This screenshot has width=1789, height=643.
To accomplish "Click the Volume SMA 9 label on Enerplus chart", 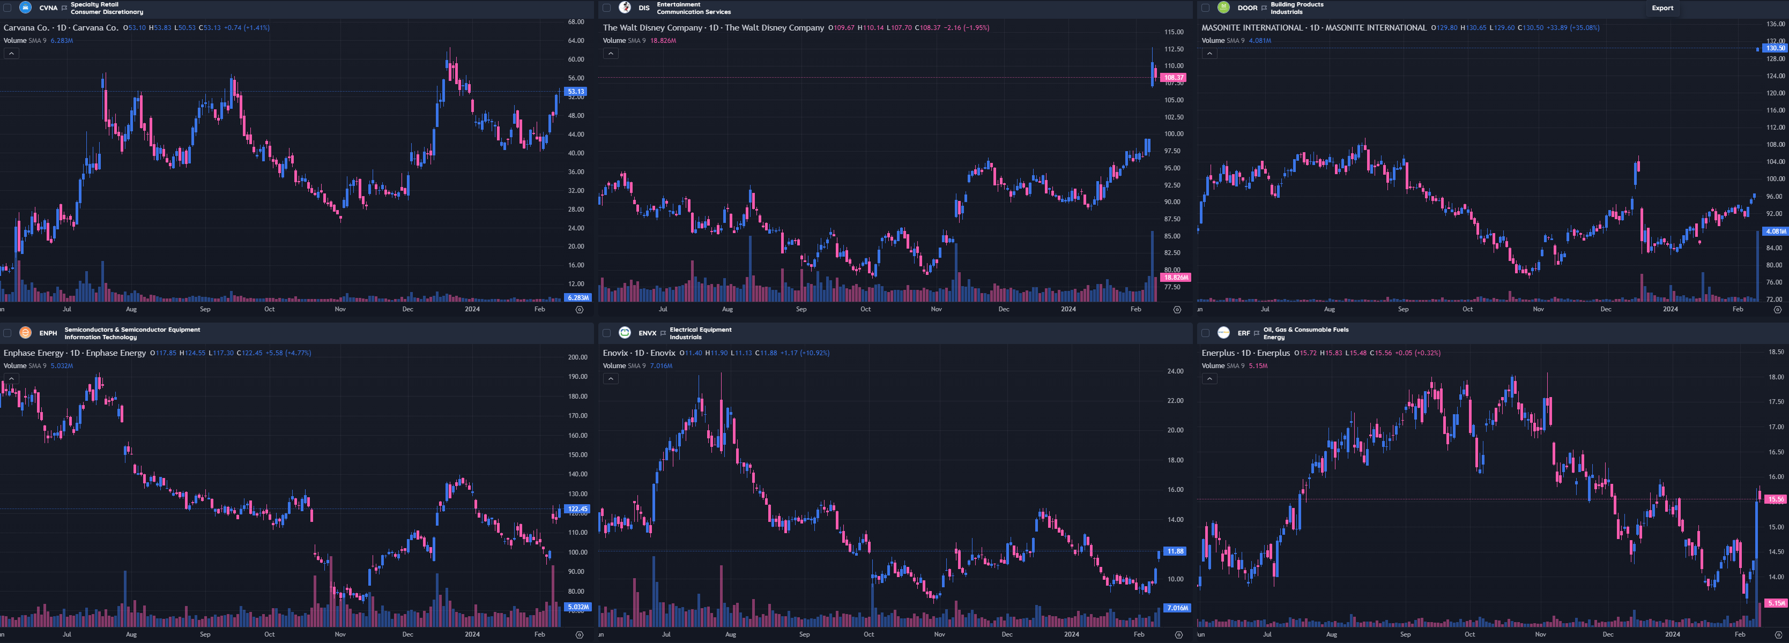I will (x=1224, y=366).
